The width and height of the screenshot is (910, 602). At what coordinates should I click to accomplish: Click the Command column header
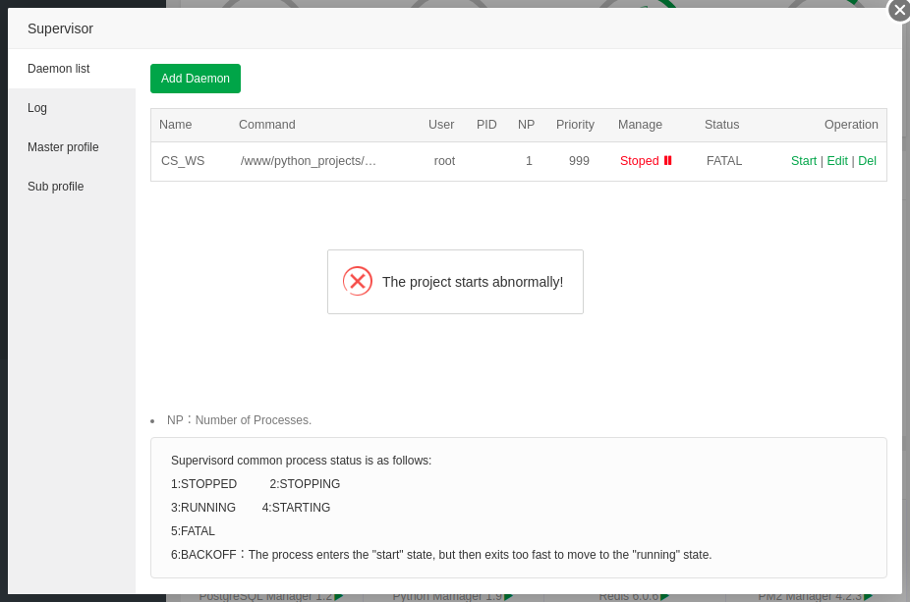(267, 125)
